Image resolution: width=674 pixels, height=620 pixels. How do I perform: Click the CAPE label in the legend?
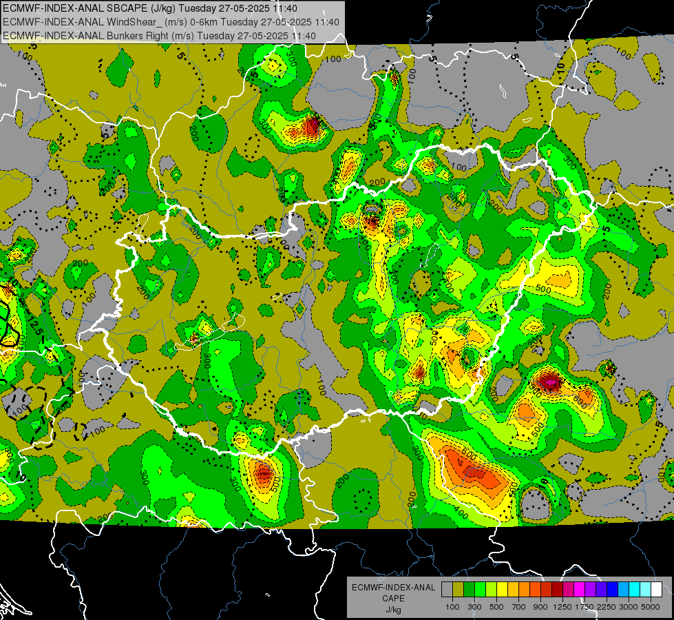[x=393, y=599]
